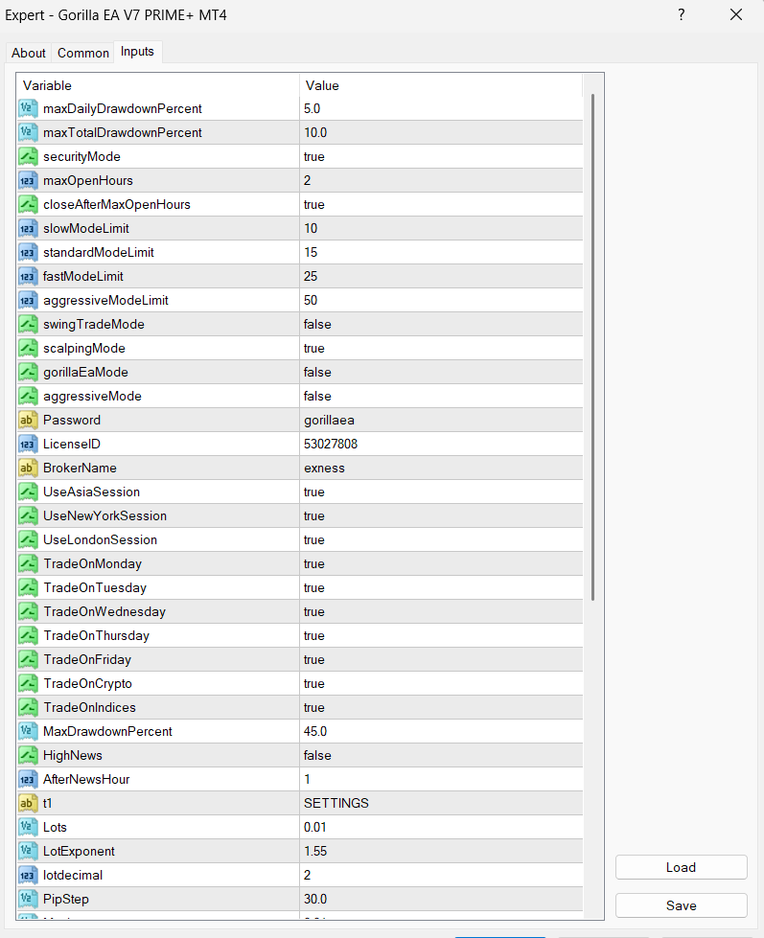Click the vertical scrollbar of the inputs list
The image size is (764, 938).
point(592,345)
